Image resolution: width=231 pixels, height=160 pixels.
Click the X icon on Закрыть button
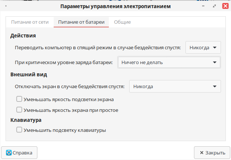[201, 153]
